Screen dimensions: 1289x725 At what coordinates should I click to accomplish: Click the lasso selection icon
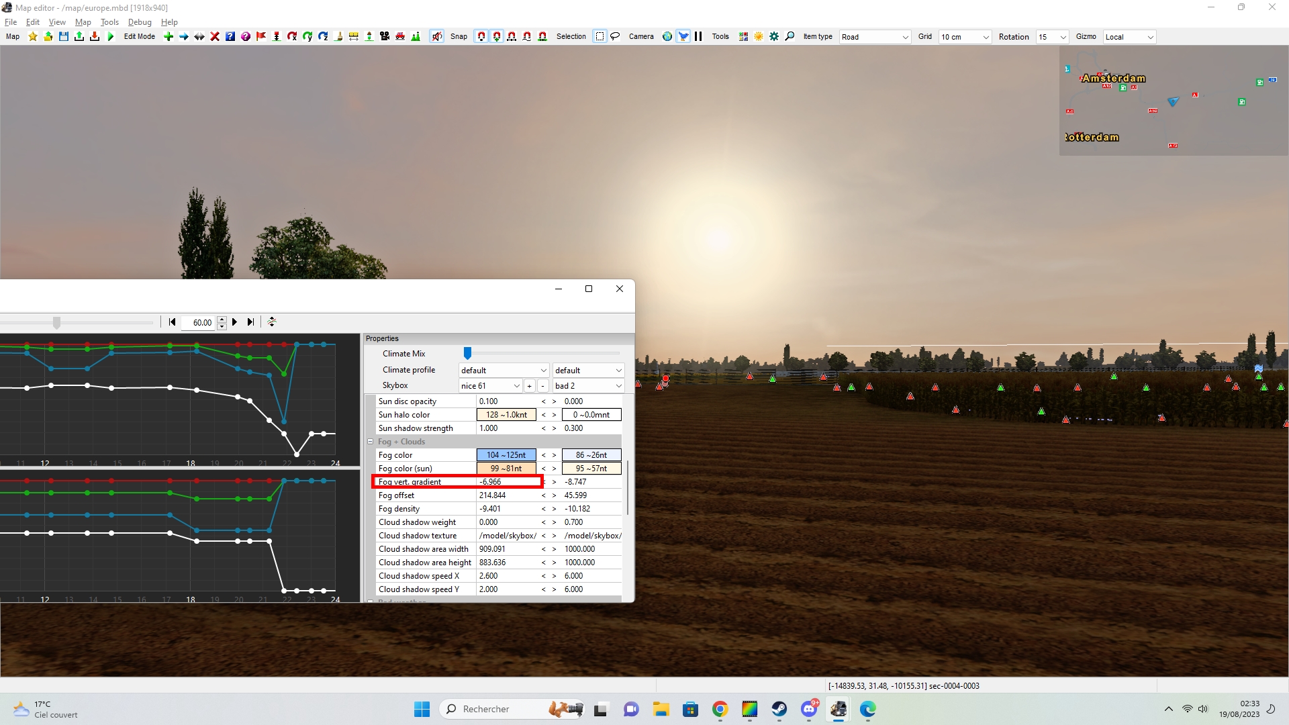pyautogui.click(x=615, y=37)
